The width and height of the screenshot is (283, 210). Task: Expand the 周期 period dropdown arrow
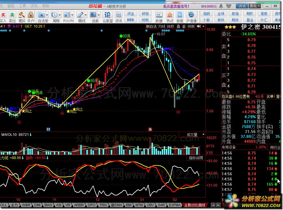click(60, 15)
